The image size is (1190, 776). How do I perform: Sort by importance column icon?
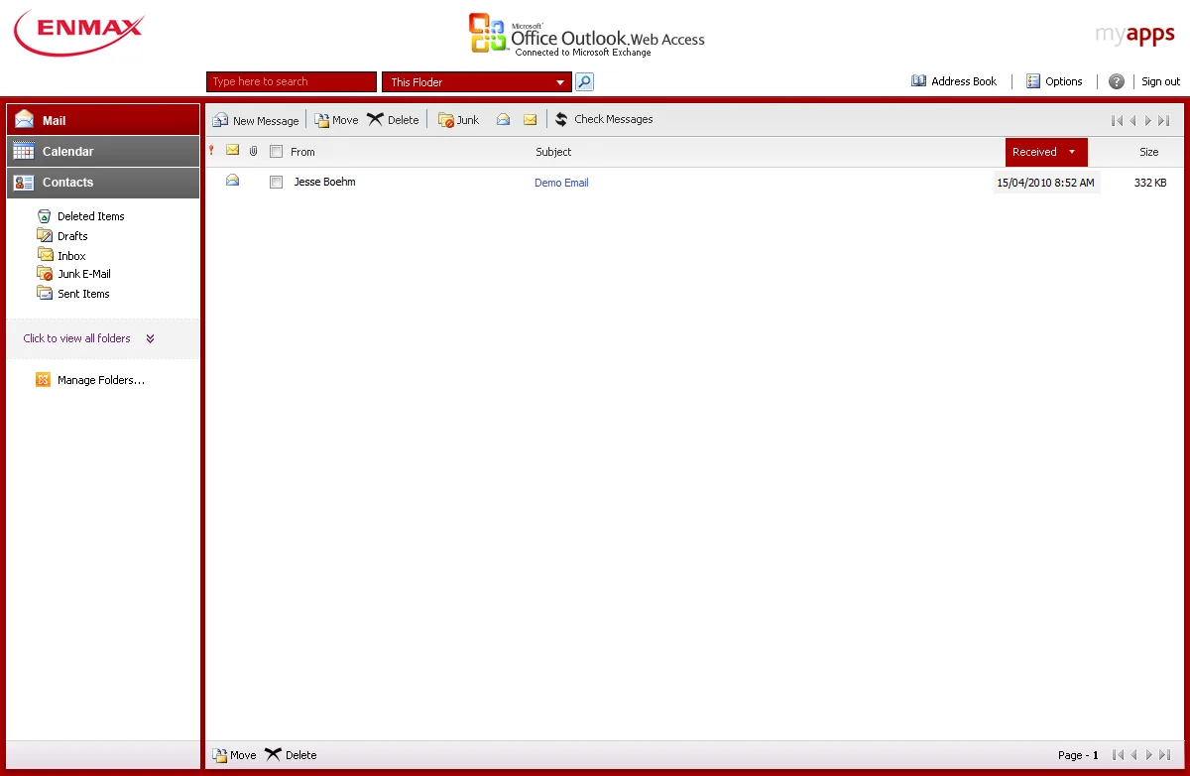[210, 151]
